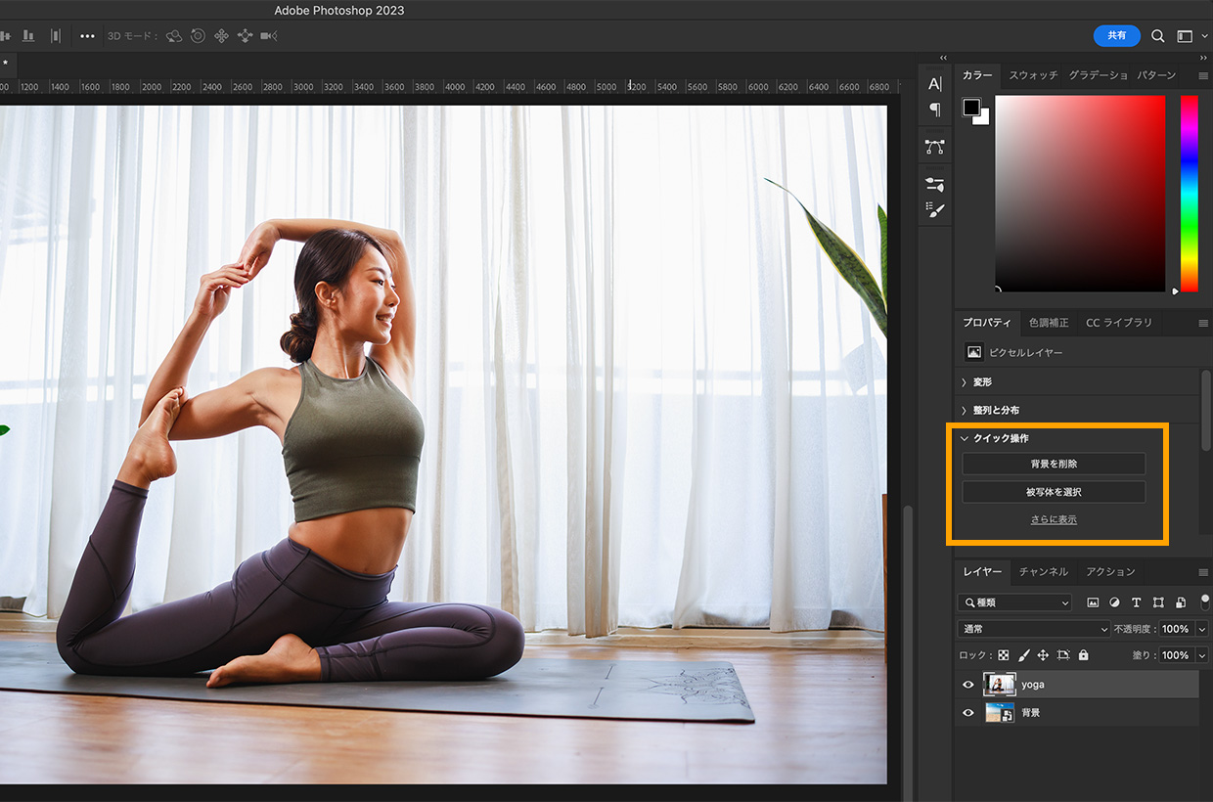
Task: Hide the 背景 layer eye icon
Action: click(x=968, y=713)
